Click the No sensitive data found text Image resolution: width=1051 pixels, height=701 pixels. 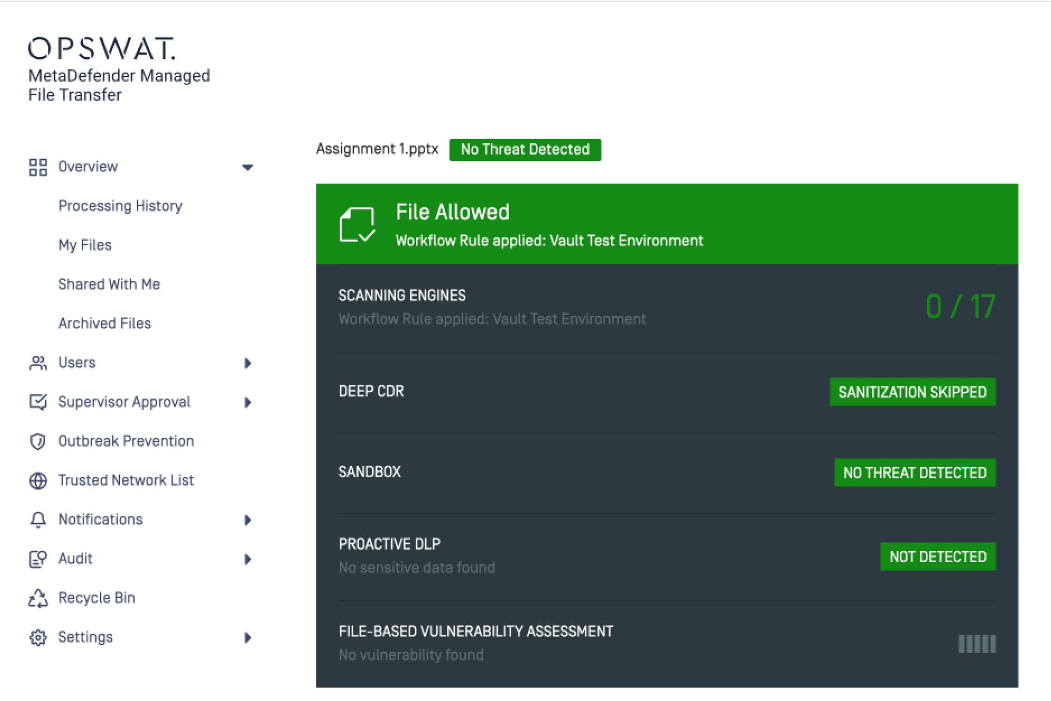tap(417, 567)
